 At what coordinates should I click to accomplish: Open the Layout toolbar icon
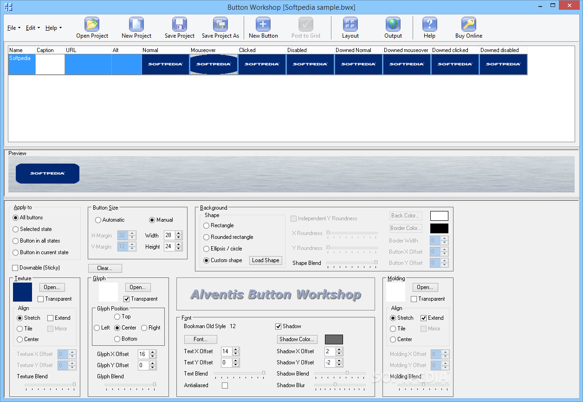point(350,24)
